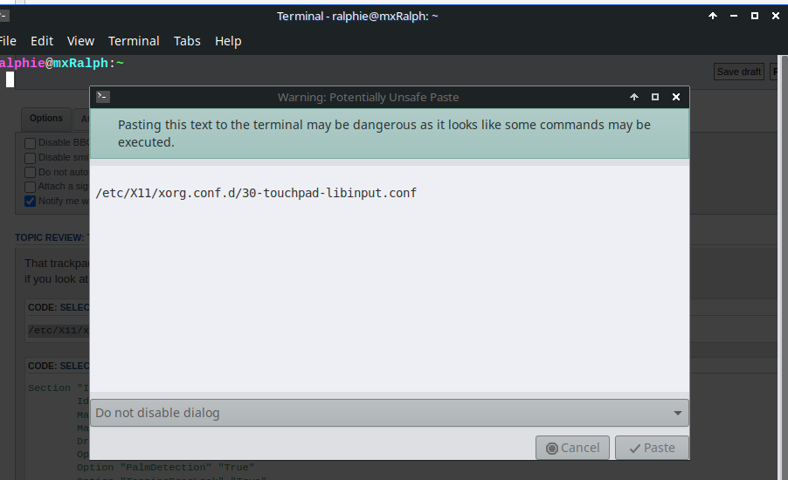Image resolution: width=788 pixels, height=480 pixels.
Task: Click inside the pasted text preview area
Action: coord(390,278)
